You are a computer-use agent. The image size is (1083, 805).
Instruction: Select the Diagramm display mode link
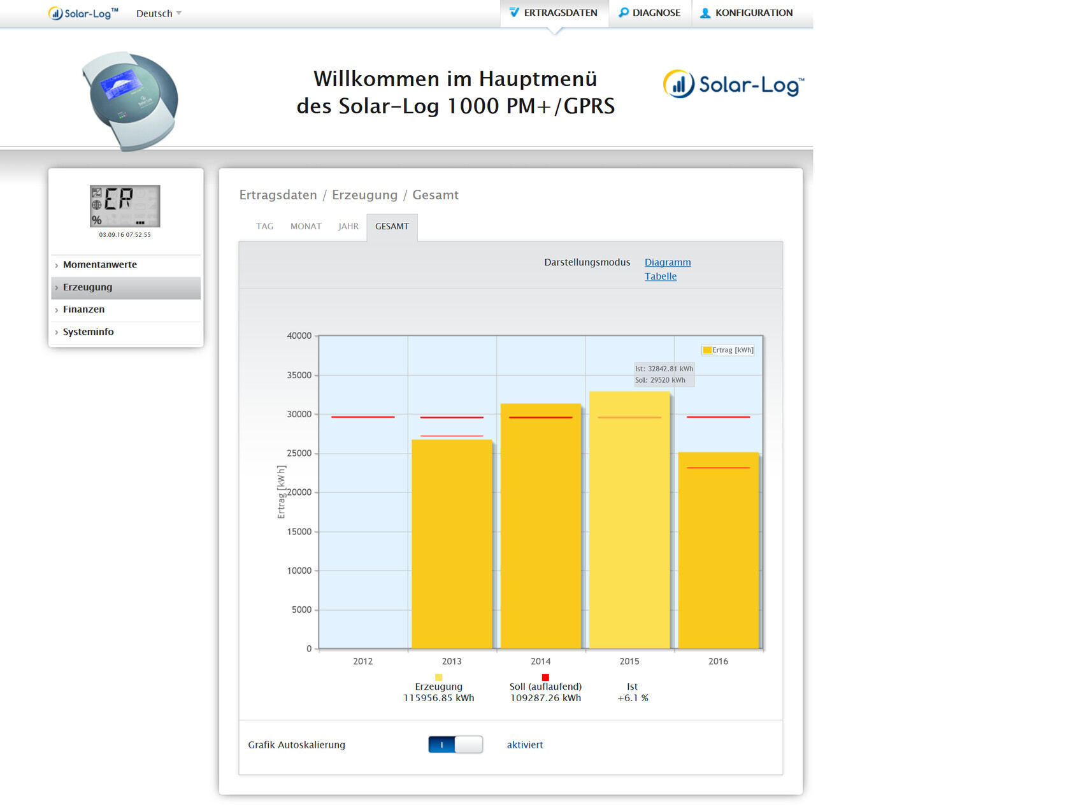(x=667, y=262)
